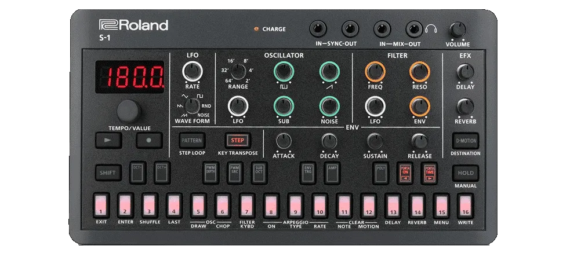Toggle the PORTA ON button
This screenshot has height=253, width=570.
pyautogui.click(x=405, y=173)
